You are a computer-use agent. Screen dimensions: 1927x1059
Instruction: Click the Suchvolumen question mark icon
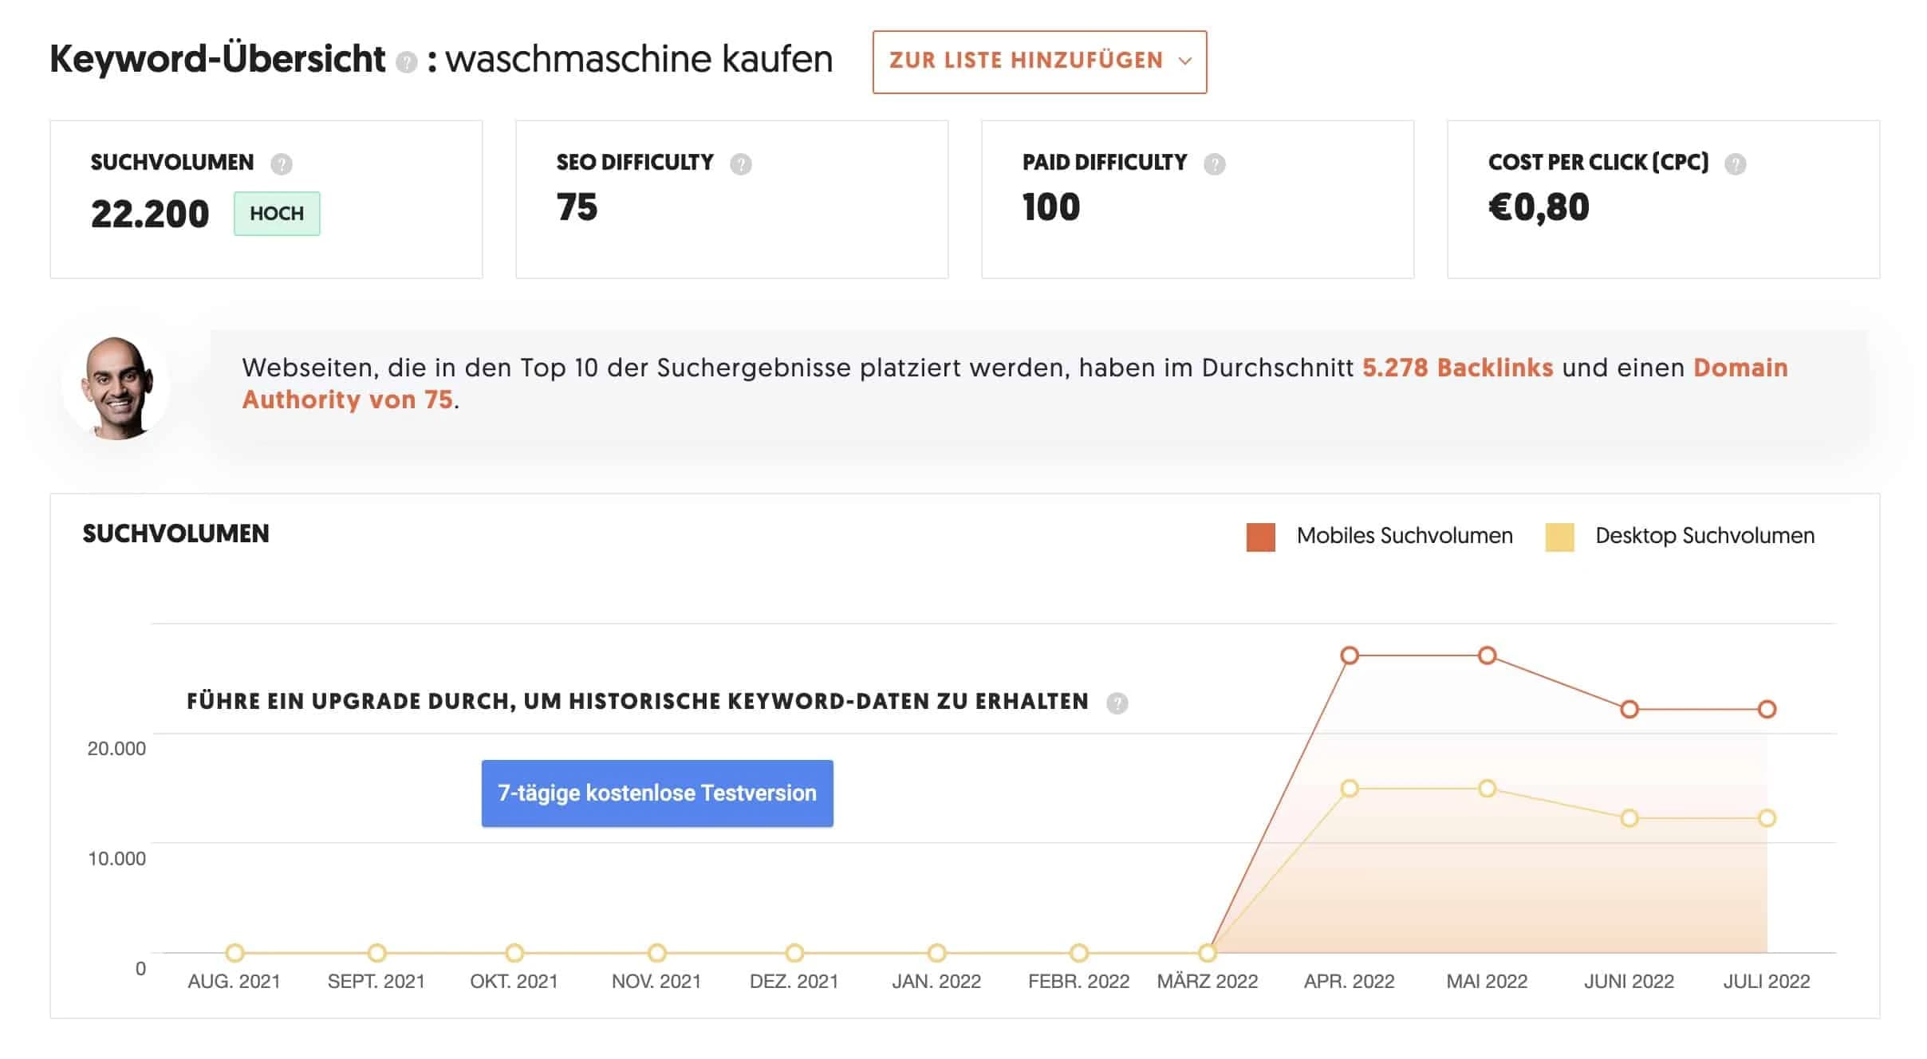tap(282, 164)
